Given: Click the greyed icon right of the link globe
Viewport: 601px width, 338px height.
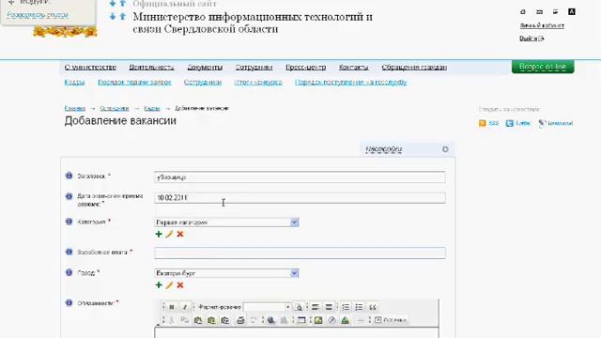Looking at the screenshot, I should pos(284,320).
